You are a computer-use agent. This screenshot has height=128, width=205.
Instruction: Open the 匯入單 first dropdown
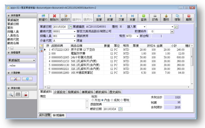tap(145, 27)
